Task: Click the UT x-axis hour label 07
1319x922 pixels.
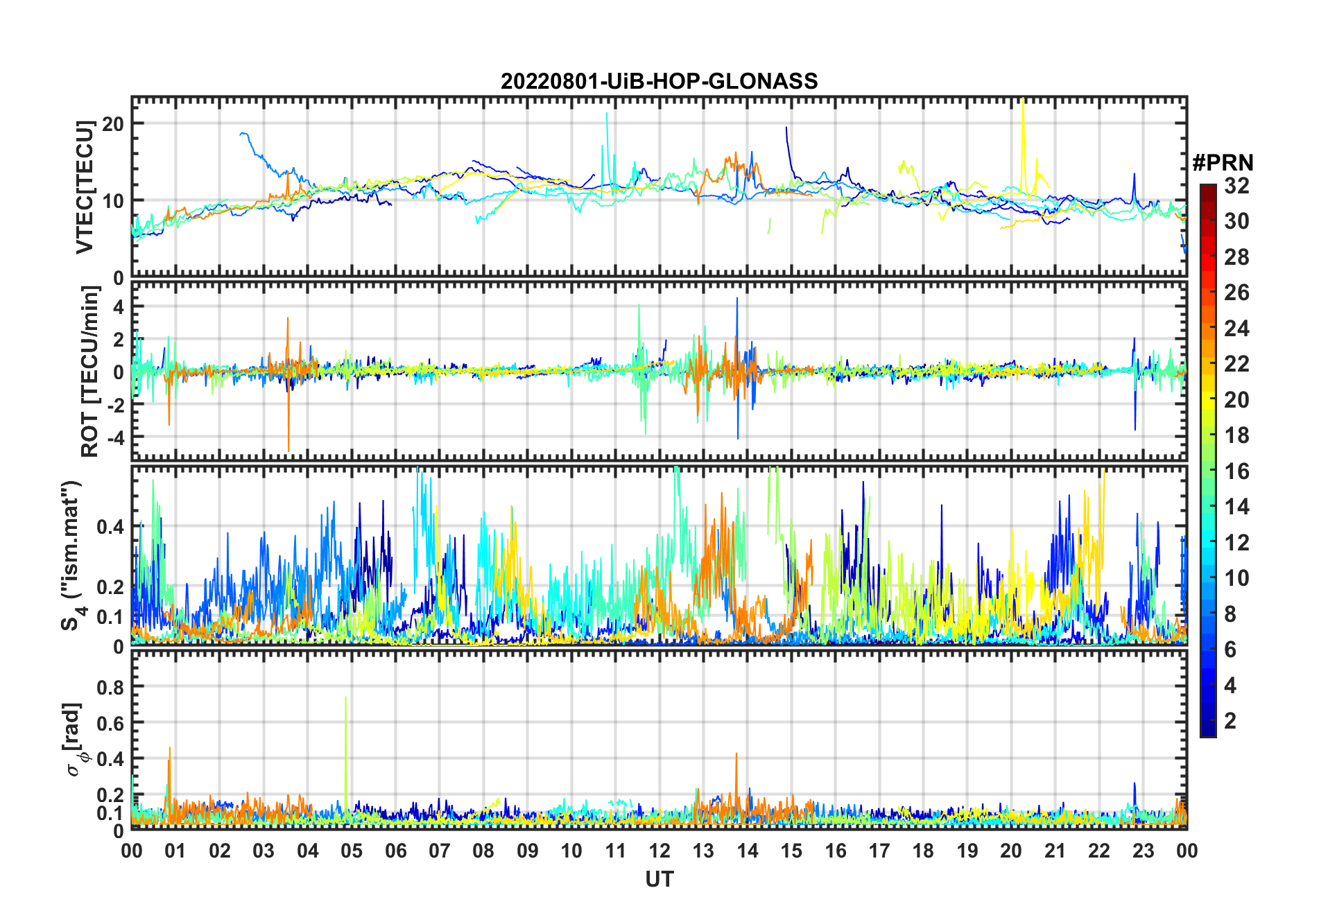Action: point(440,851)
